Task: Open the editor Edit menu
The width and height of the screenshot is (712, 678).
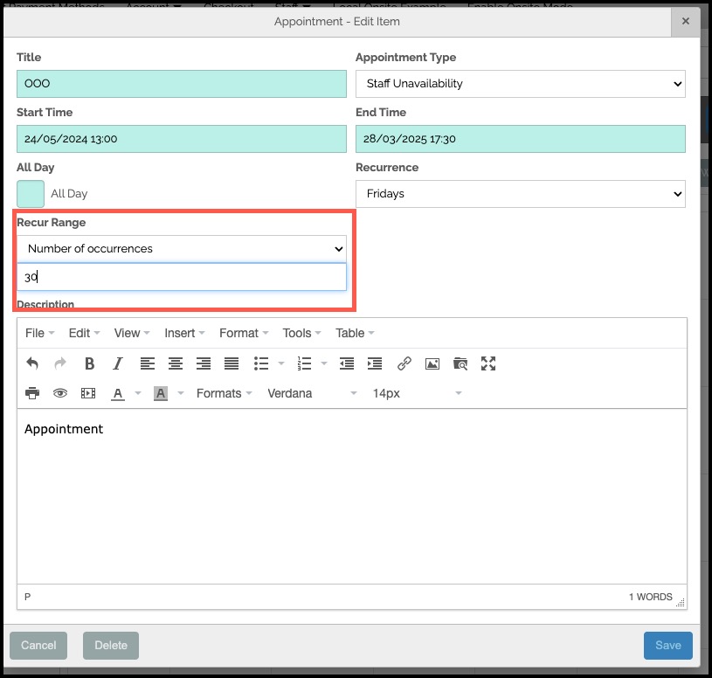Action: [x=84, y=333]
